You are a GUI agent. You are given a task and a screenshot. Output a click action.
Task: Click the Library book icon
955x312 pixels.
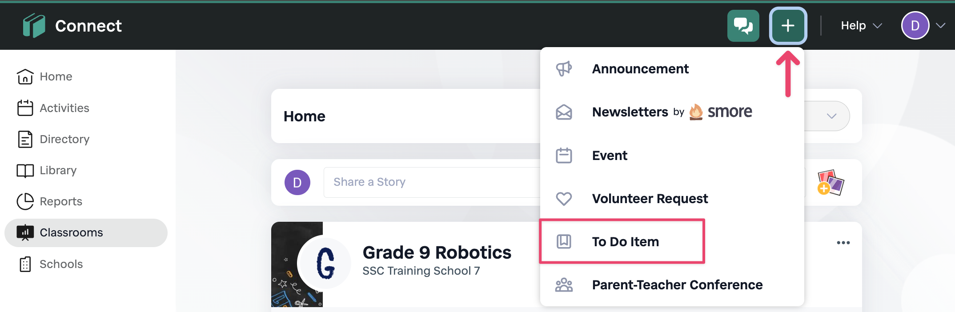click(25, 171)
